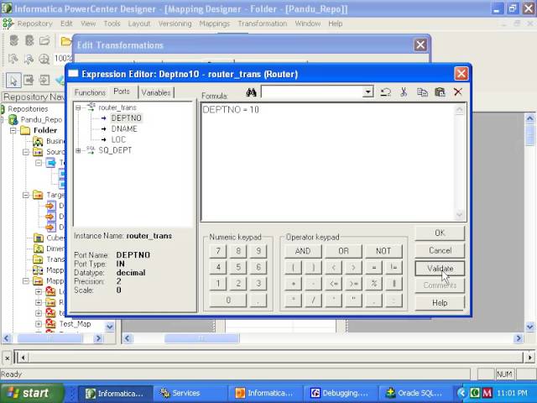Open the Mappings menu
The width and height of the screenshot is (537, 403).
pos(215,24)
